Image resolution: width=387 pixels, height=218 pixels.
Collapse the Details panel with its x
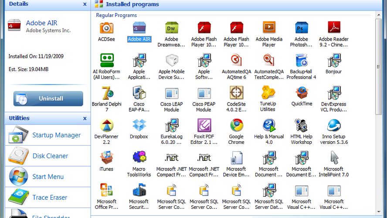85,4
